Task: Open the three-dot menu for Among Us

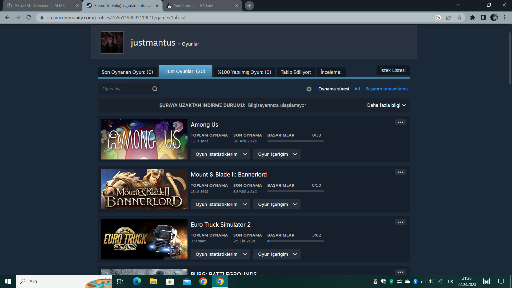Action: click(401, 122)
